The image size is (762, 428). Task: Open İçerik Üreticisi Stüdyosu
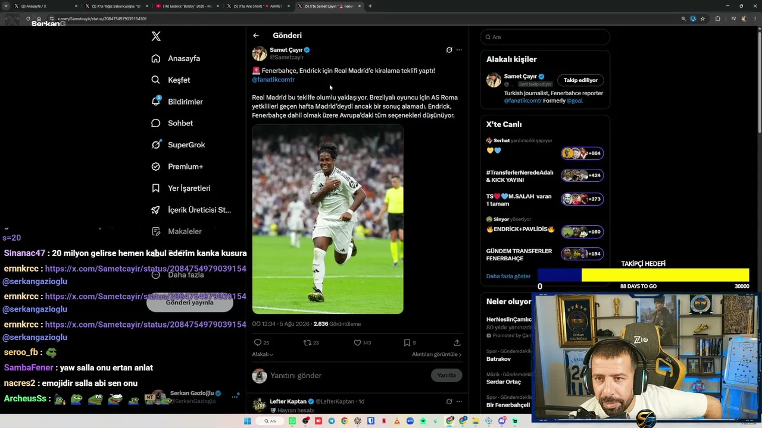[x=191, y=210]
